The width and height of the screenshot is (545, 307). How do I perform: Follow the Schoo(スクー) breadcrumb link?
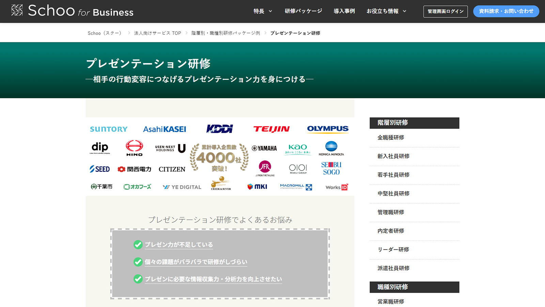click(105, 33)
